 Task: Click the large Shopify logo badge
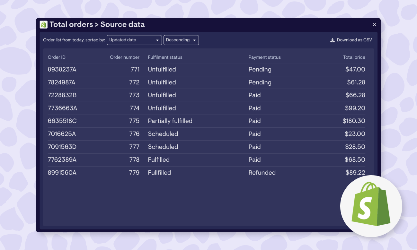(371, 206)
